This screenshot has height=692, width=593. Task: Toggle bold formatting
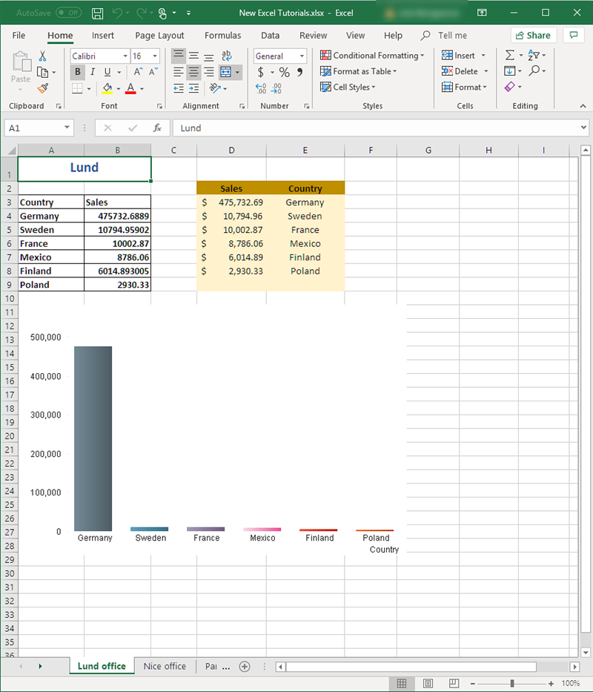pyautogui.click(x=78, y=72)
